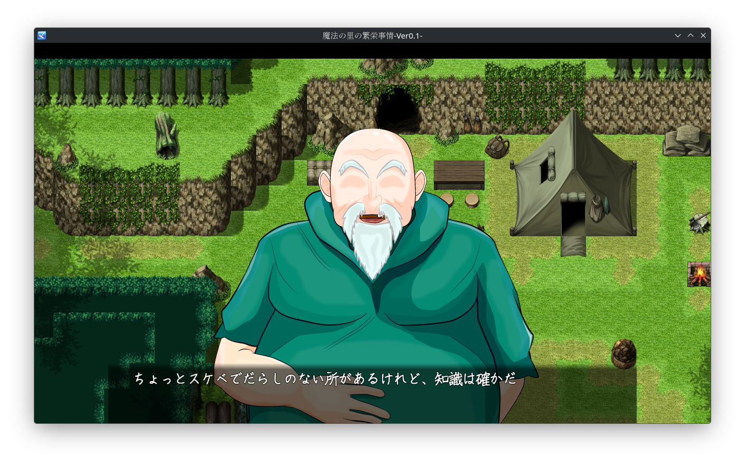This screenshot has height=464, width=745.
Task: Close the 魔法の里の繁栄事情 window
Action: pos(703,35)
